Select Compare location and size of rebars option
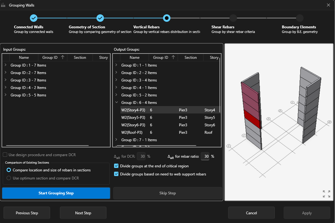 [9, 170]
